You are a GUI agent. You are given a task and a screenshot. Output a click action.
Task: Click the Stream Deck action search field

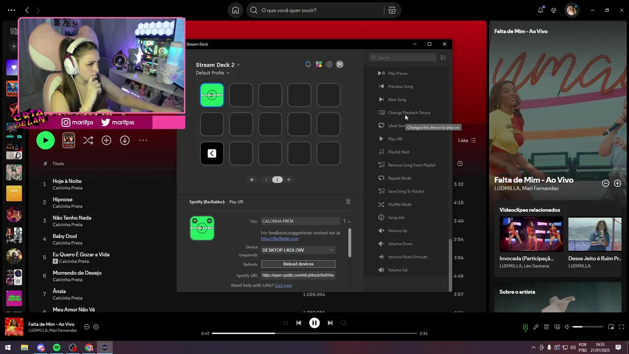402,58
